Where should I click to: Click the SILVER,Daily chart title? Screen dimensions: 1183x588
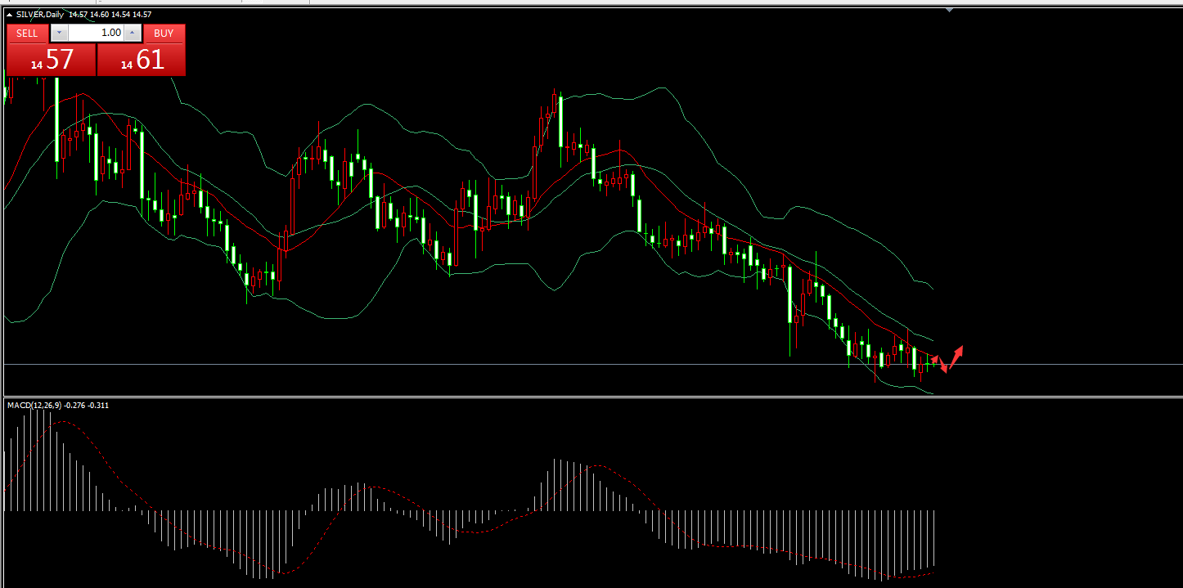(x=39, y=14)
